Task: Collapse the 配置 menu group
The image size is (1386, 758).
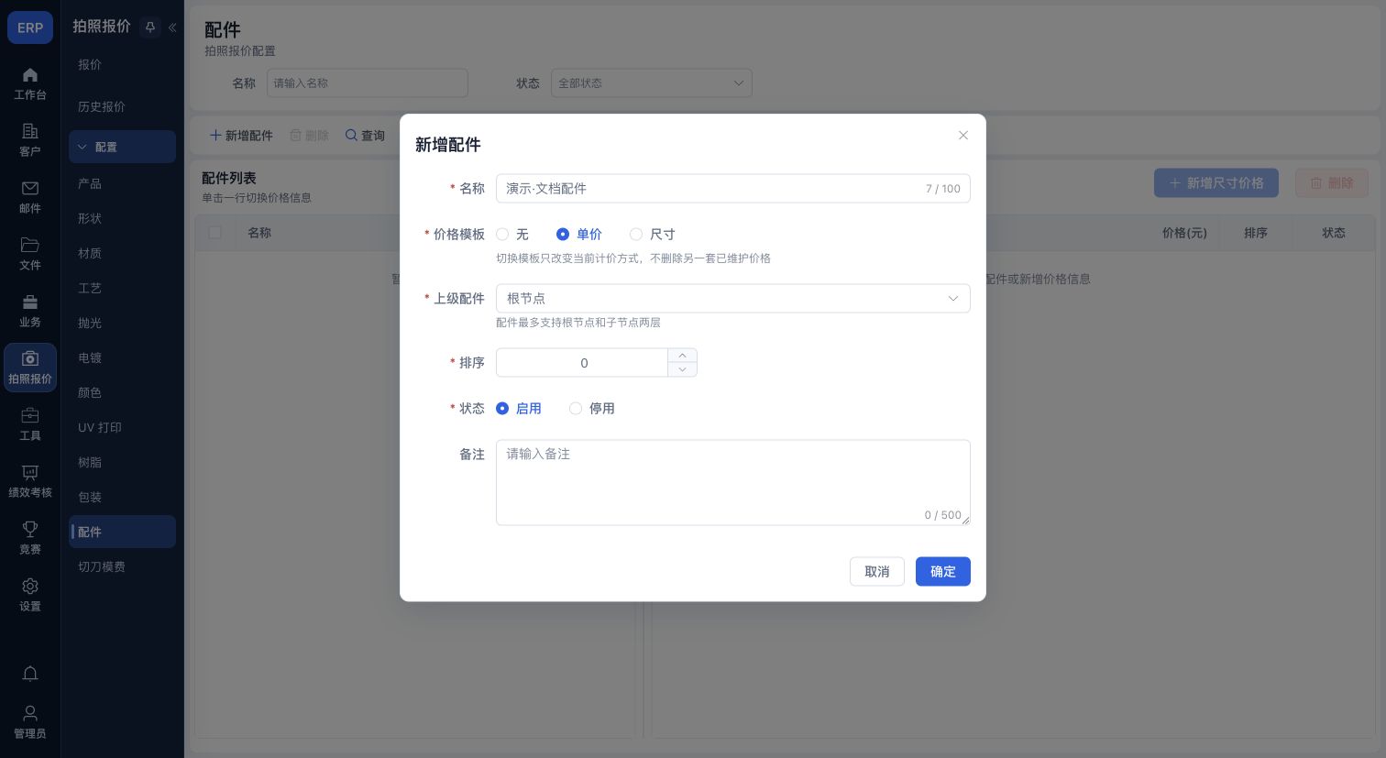Action: 122,147
